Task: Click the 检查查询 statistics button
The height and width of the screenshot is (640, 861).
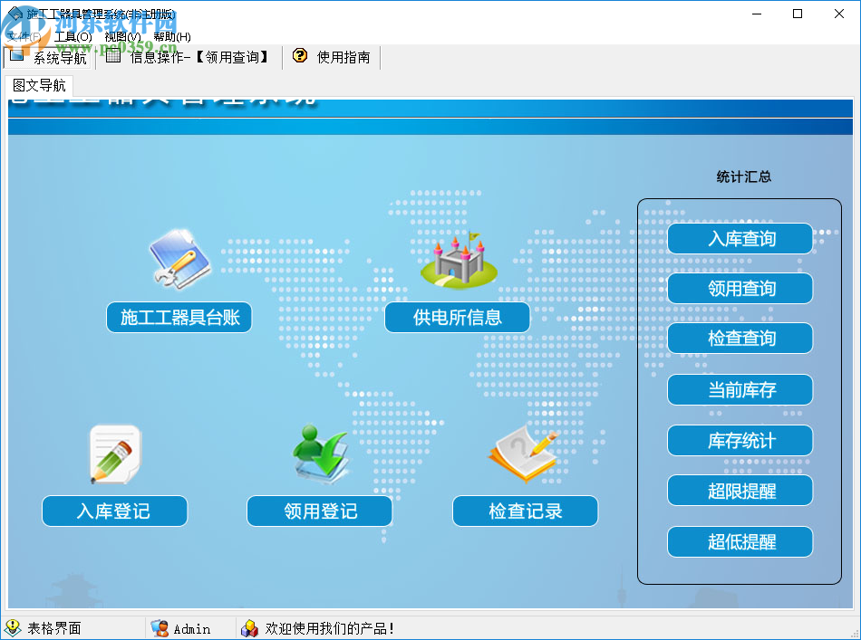Action: click(x=740, y=339)
